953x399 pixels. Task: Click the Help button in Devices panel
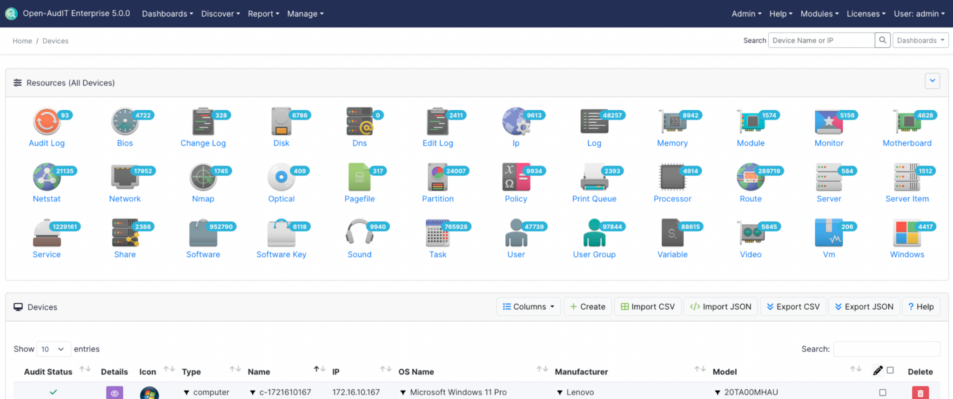coord(921,306)
